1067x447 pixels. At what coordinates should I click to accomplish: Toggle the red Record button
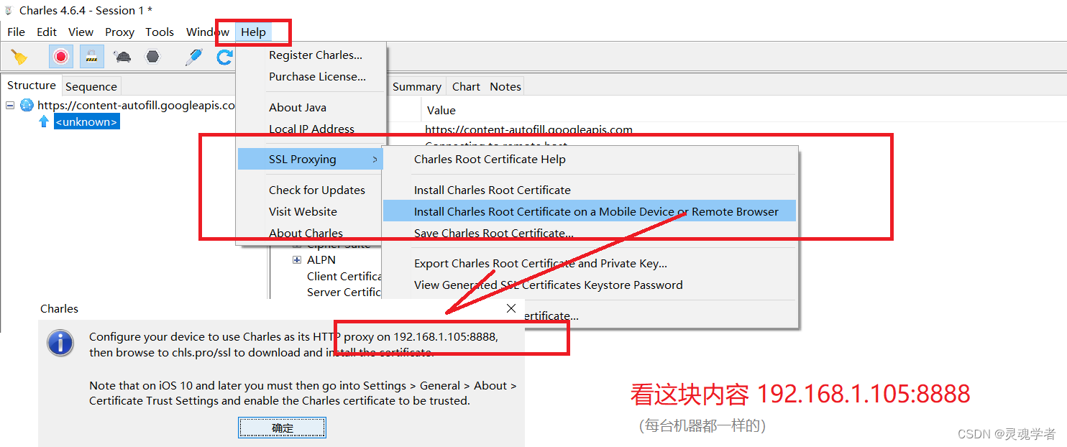pos(61,57)
